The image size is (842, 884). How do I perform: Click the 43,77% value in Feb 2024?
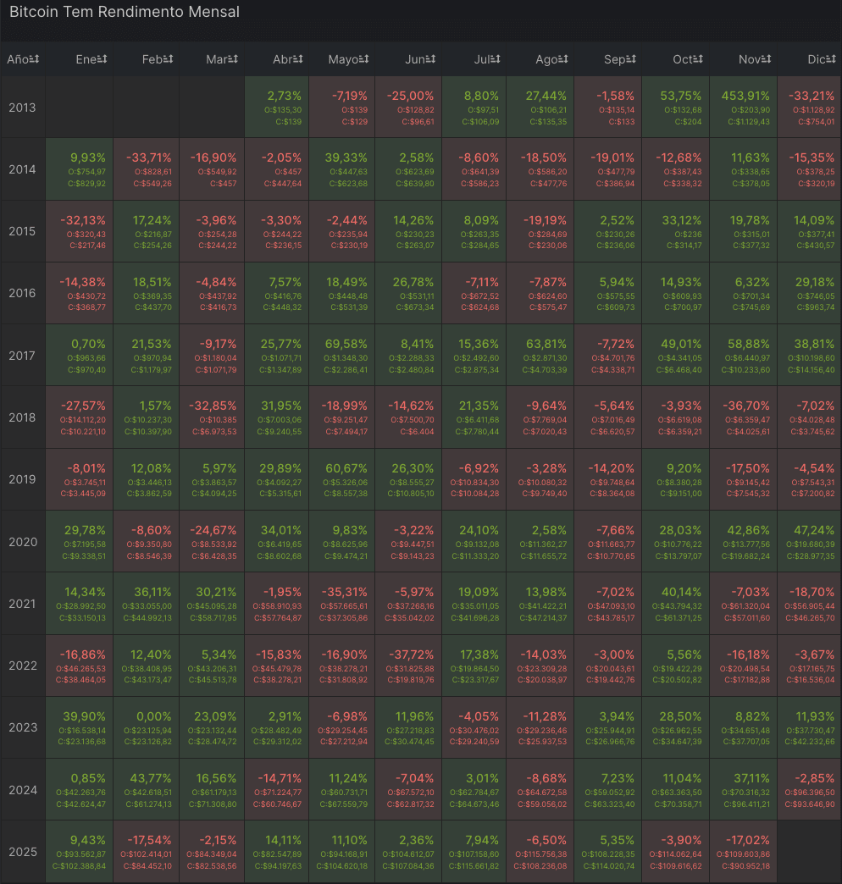click(151, 778)
